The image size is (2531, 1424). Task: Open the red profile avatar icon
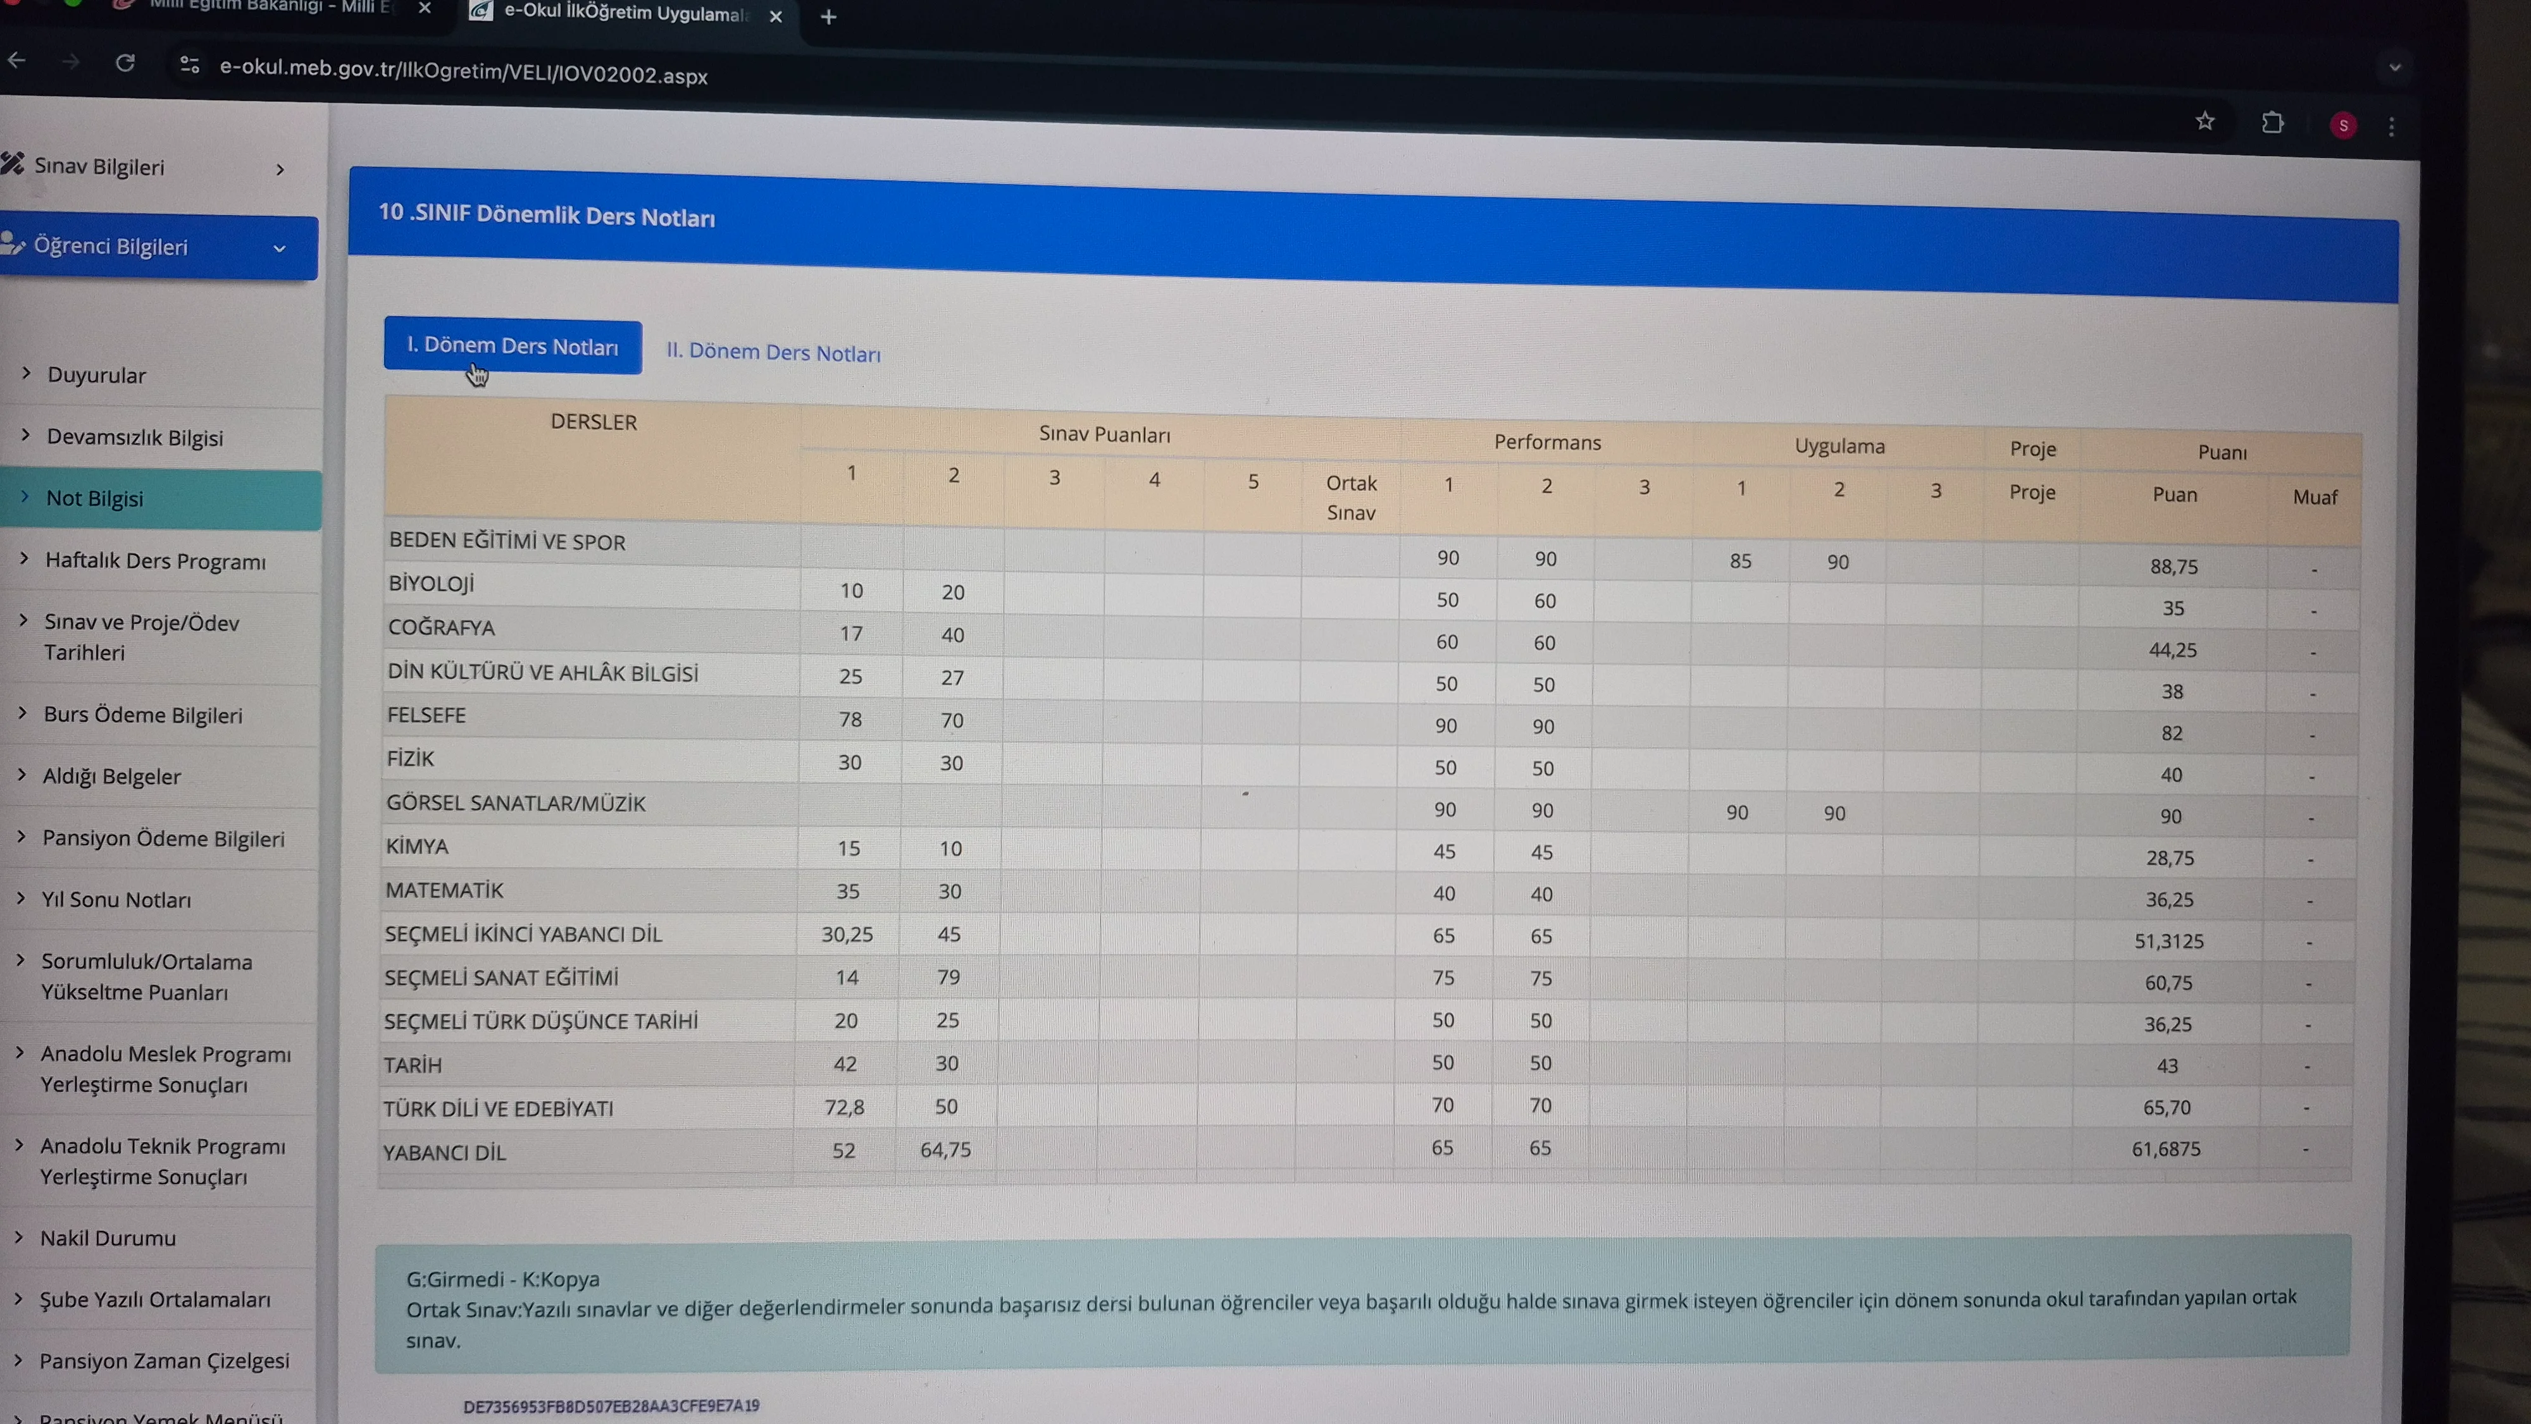(2343, 125)
